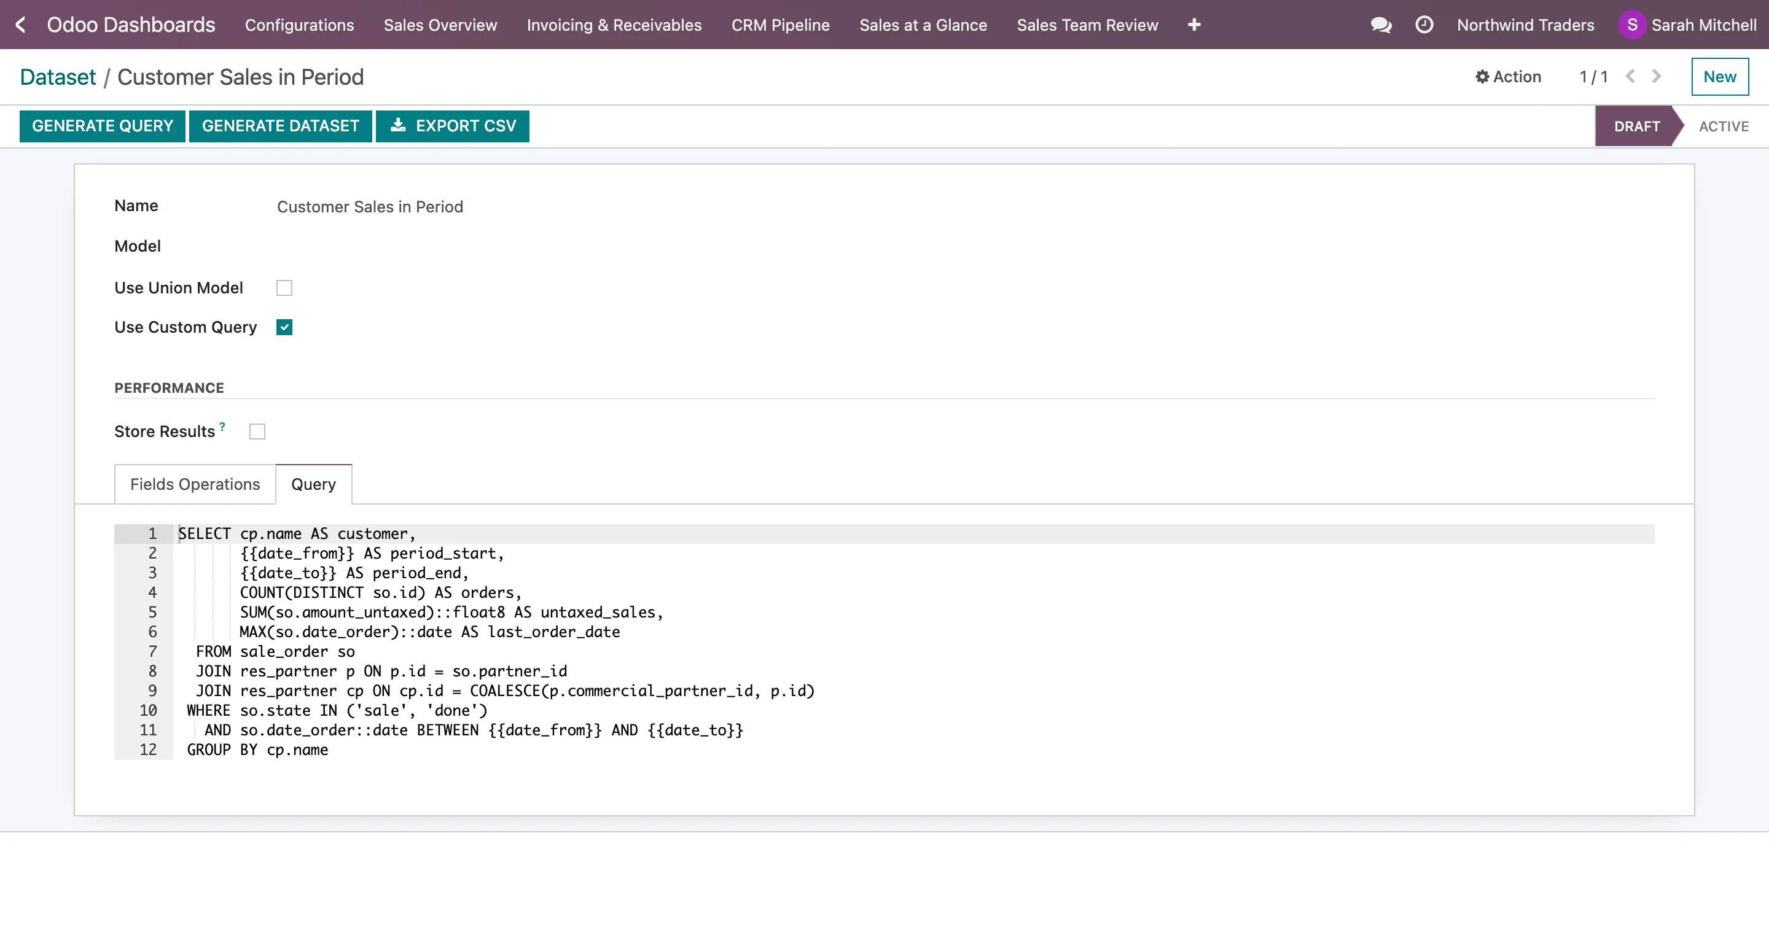Image resolution: width=1769 pixels, height=933 pixels.
Task: Navigate to the Dataset breadcrumb link
Action: pos(58,77)
